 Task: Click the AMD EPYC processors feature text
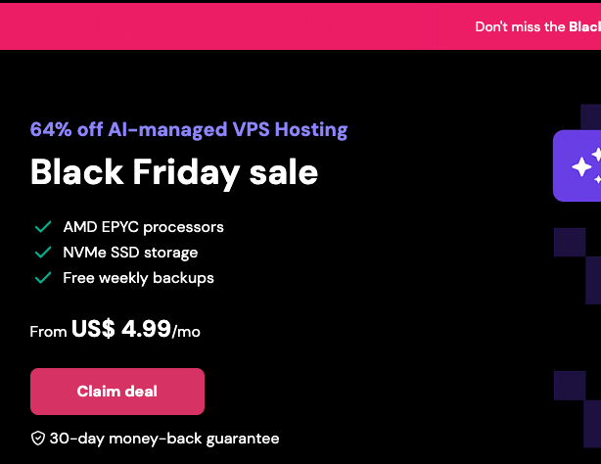pos(143,227)
